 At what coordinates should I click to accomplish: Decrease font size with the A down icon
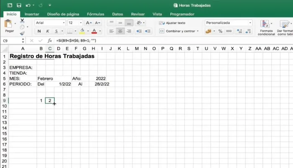click(x=98, y=23)
